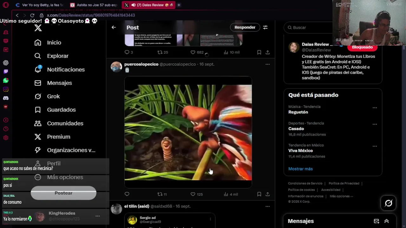406x228 pixels.
Task: Play the worm and butterfly video
Action: (x=188, y=132)
